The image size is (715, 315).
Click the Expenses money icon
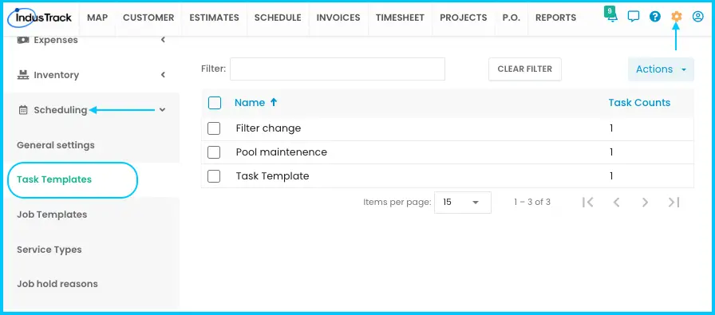click(23, 40)
